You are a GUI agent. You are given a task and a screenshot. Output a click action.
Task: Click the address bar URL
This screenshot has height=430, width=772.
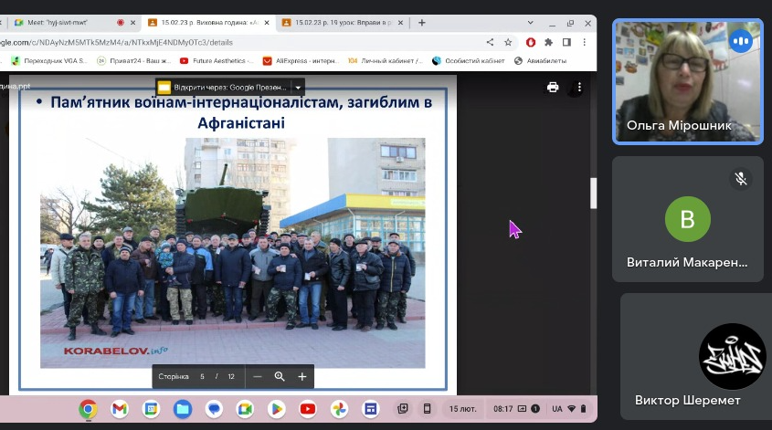click(x=116, y=42)
